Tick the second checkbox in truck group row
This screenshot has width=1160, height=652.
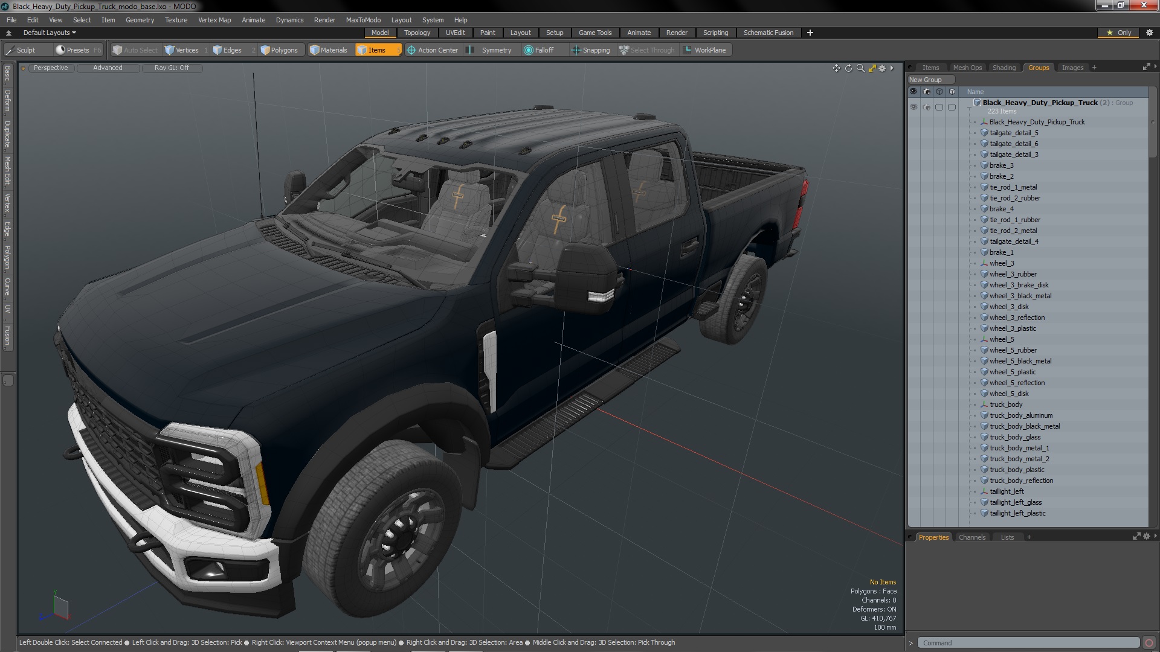[x=952, y=107]
